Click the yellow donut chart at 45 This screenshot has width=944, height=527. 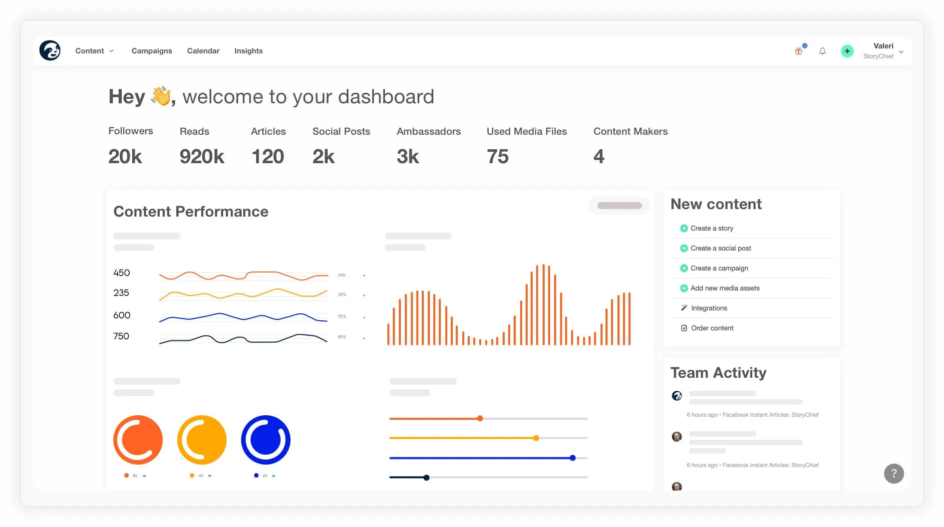tap(202, 440)
